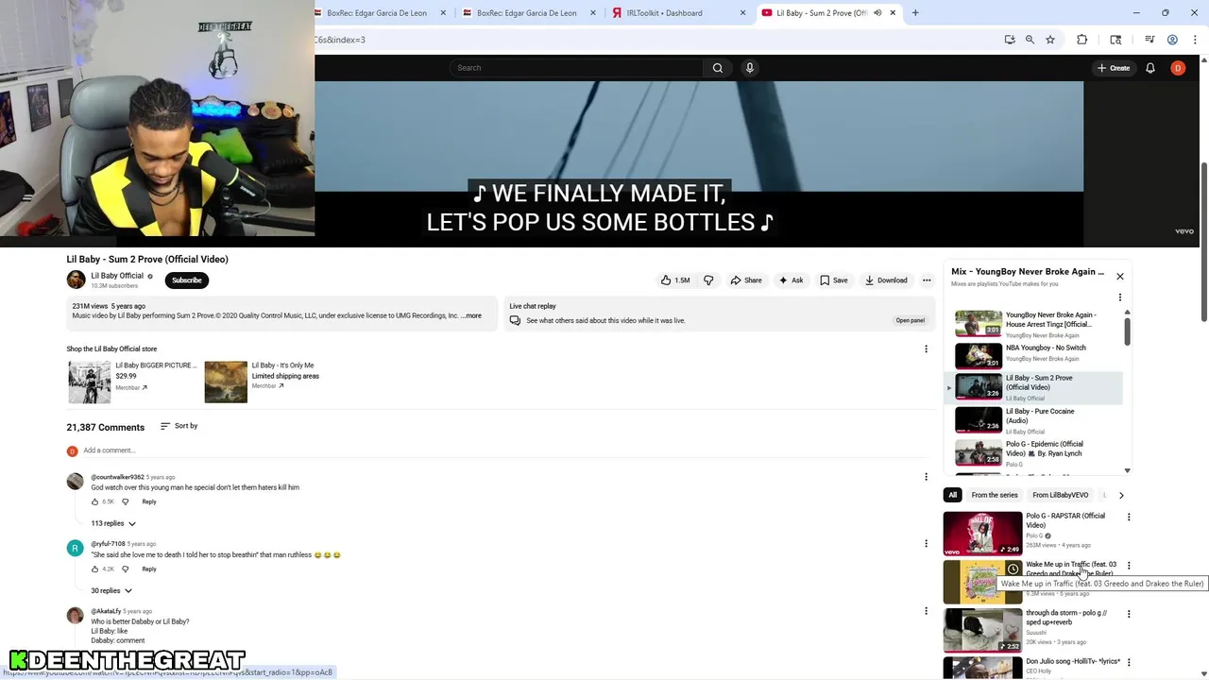This screenshot has width=1209, height=680.
Task: Open YouTube notifications bell
Action: [x=1150, y=68]
